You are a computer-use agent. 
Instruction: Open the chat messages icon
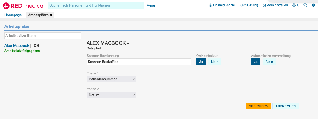pos(305,5)
